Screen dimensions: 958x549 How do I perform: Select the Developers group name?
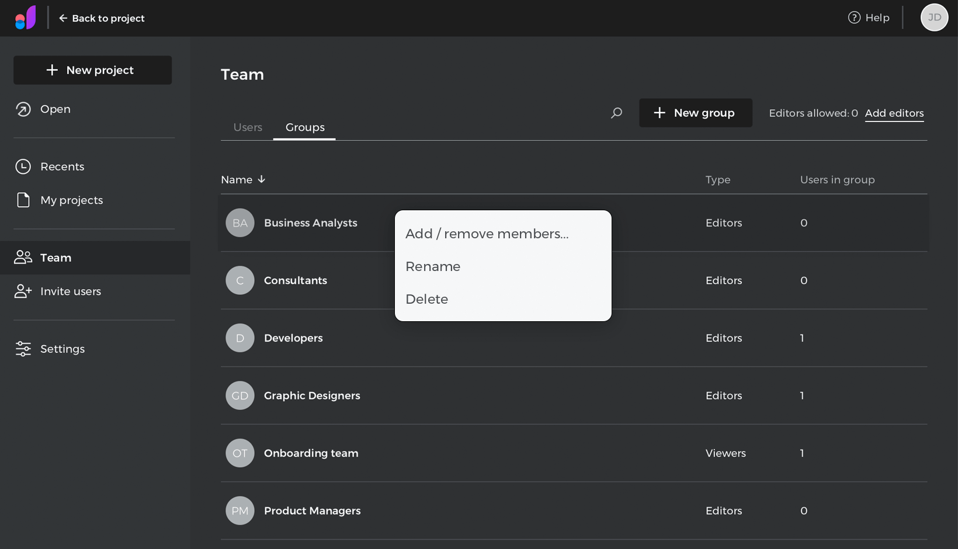pos(293,338)
